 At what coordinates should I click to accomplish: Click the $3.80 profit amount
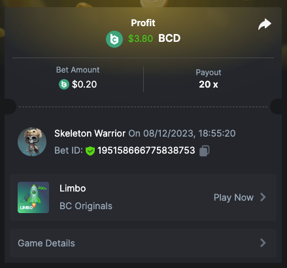[141, 39]
